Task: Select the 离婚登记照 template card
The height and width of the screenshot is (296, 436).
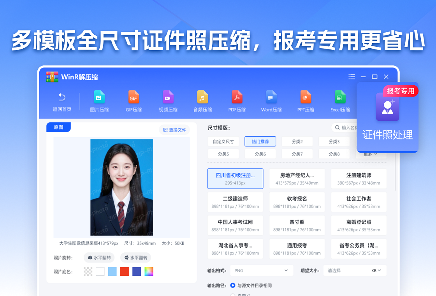Action: (359, 226)
